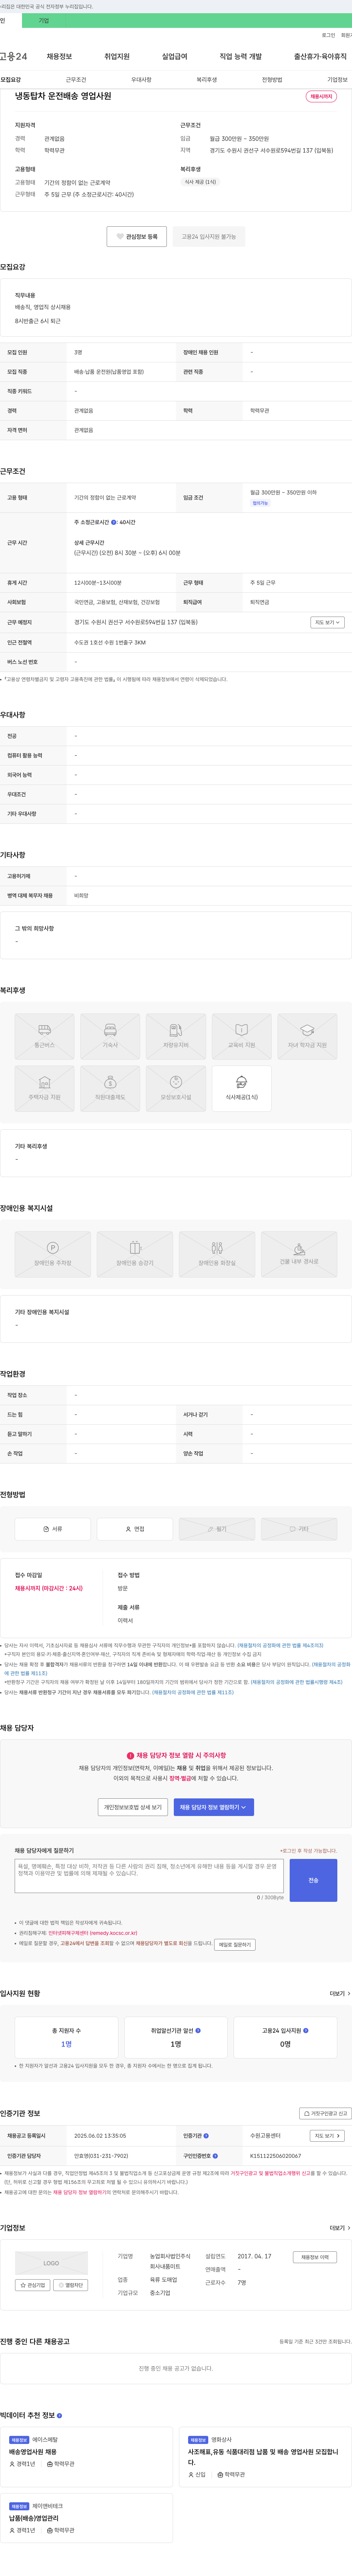Viewport: 352px width, 2576px height.
Task: Click the company LOGO thumbnail
Action: (x=51, y=2263)
